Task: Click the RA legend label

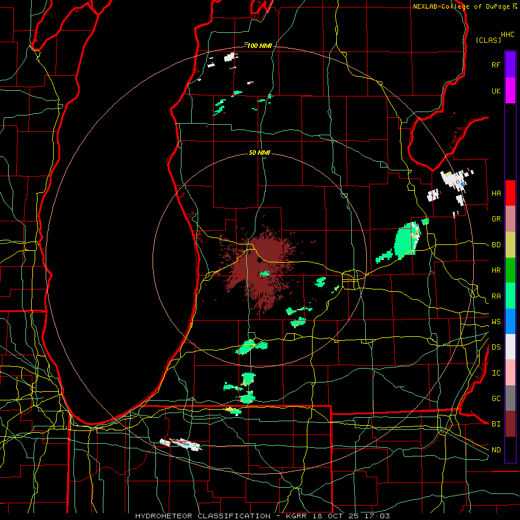Action: [x=496, y=296]
